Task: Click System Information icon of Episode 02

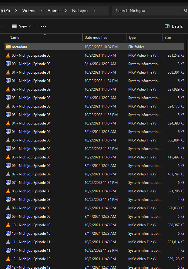Action: pos(8,98)
